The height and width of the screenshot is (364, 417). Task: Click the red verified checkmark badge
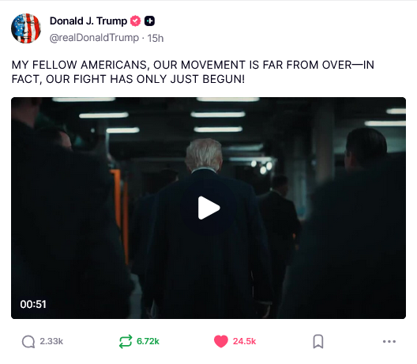tap(135, 21)
